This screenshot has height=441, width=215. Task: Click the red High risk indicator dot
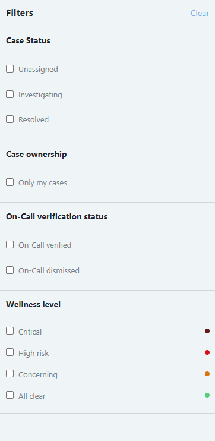[207, 352]
